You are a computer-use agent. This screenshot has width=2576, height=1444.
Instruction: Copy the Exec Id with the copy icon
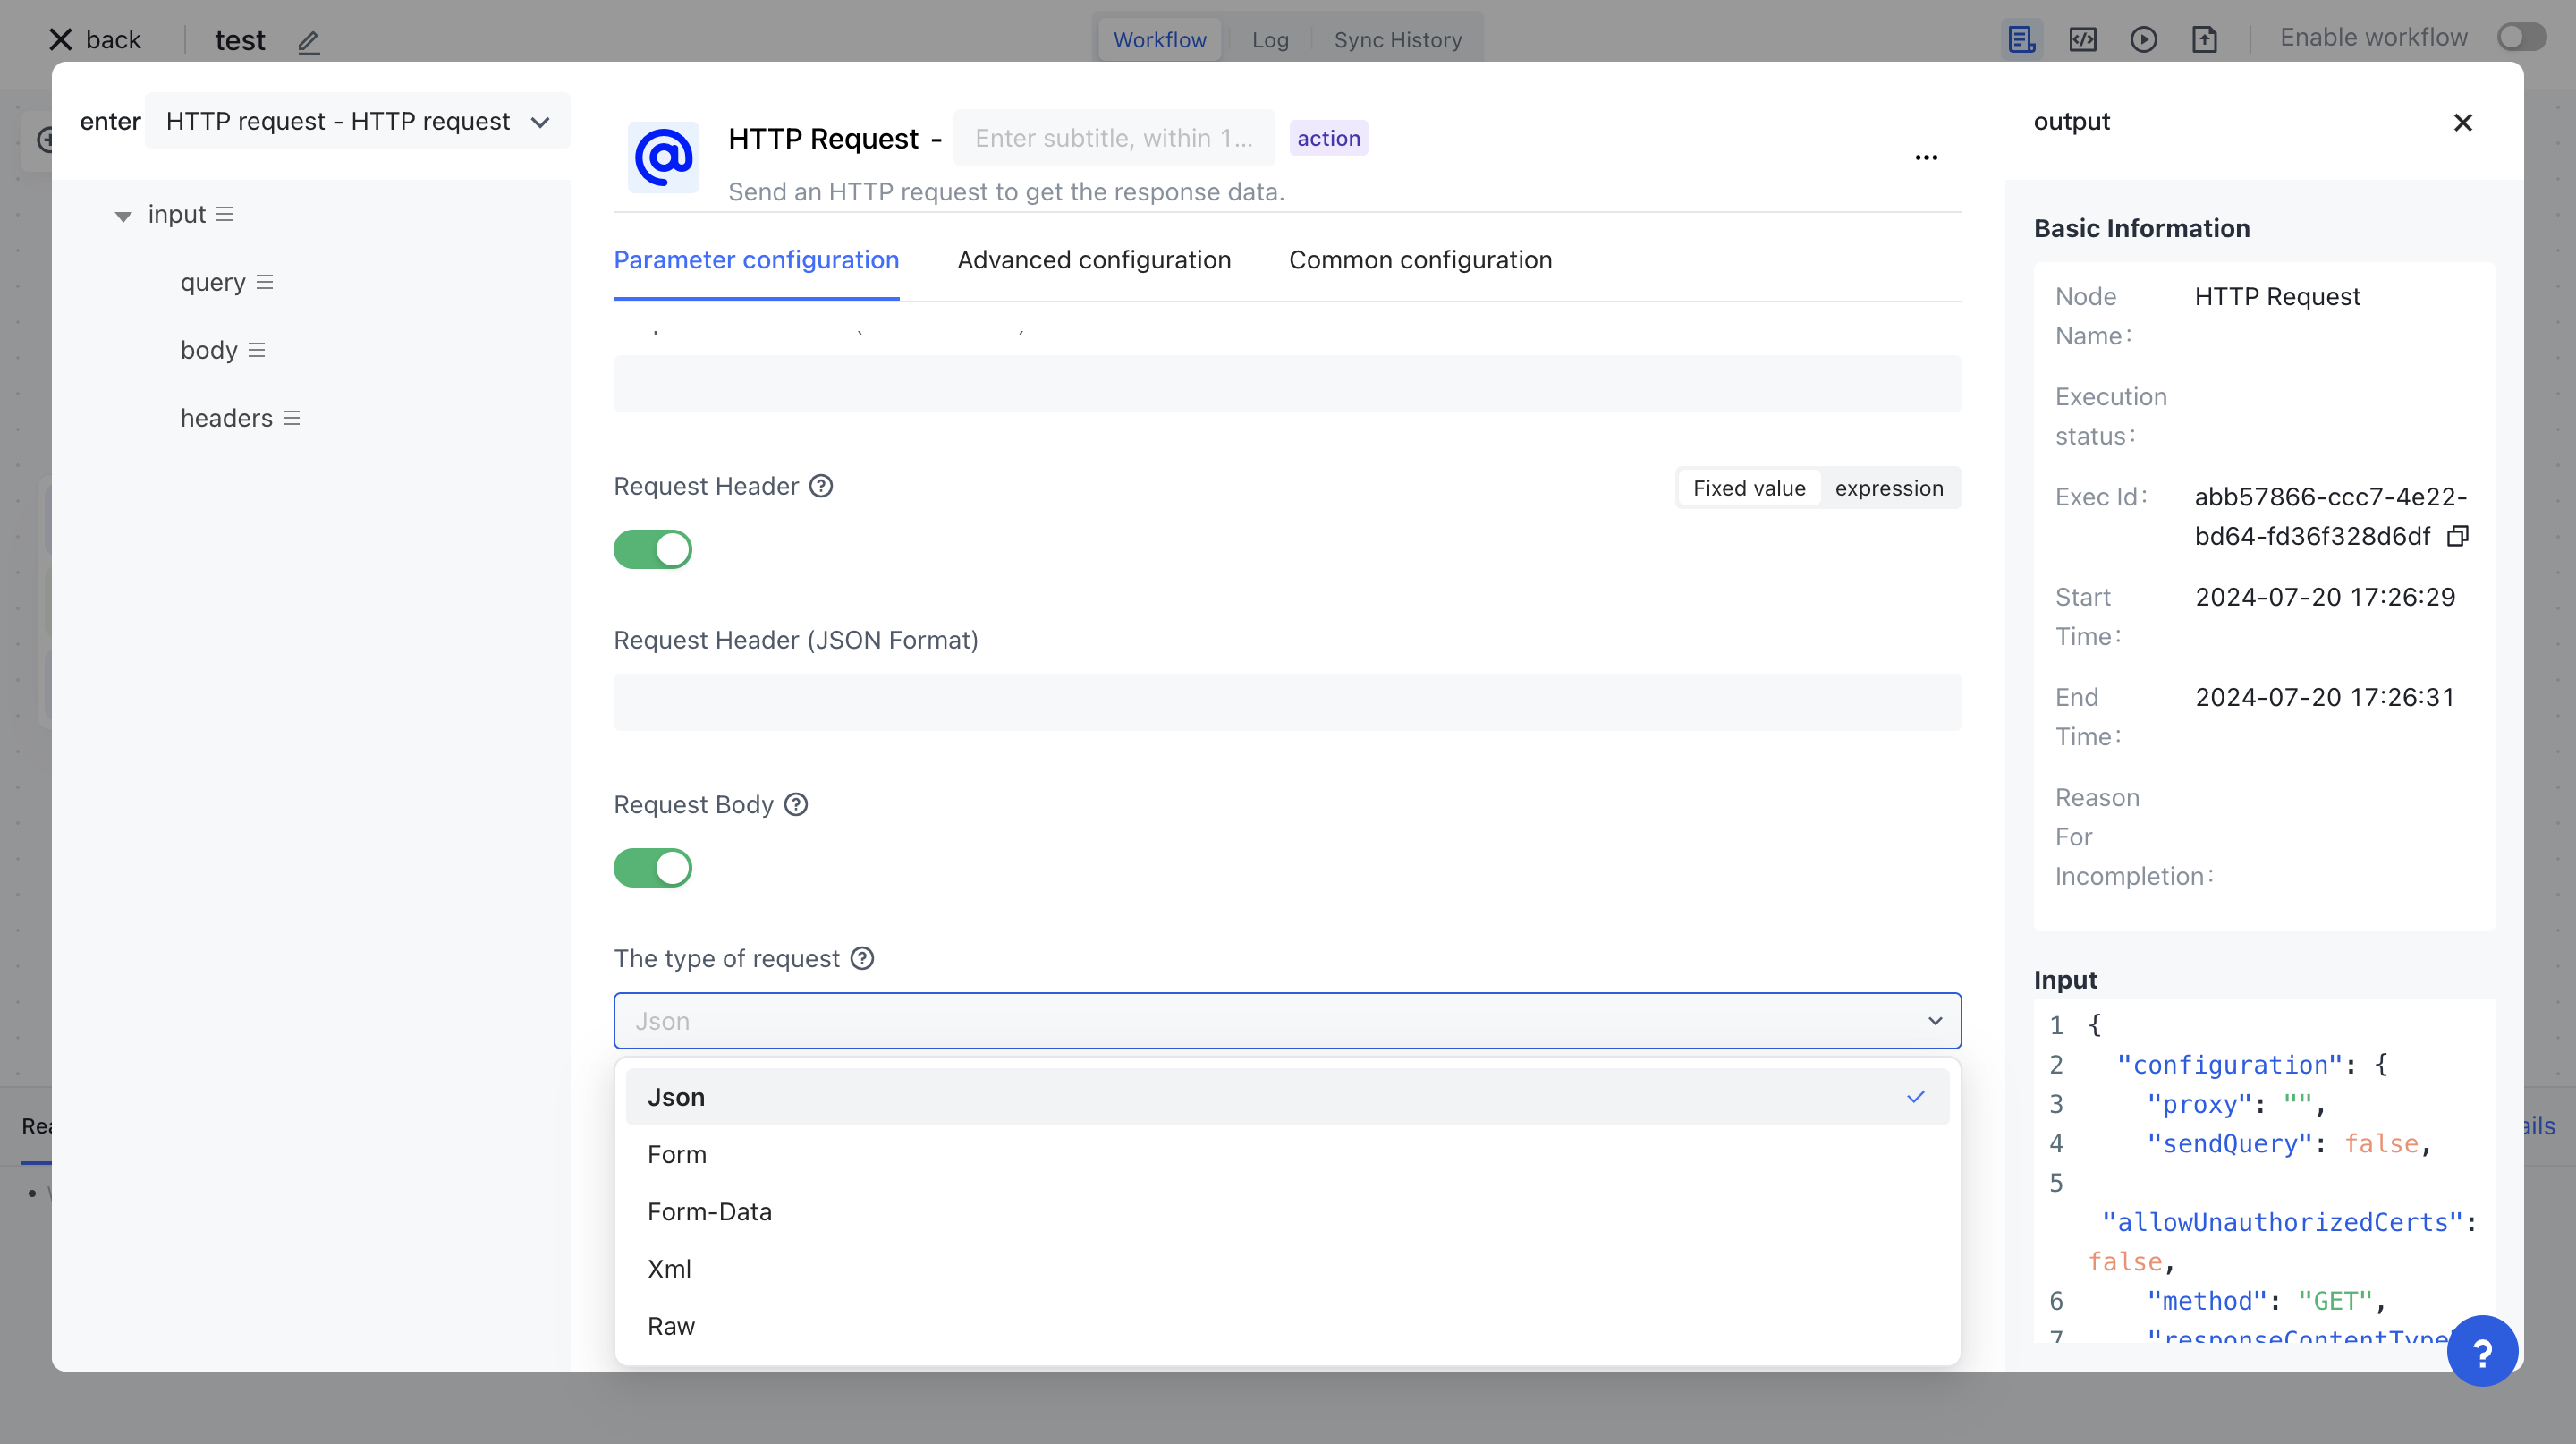coord(2458,537)
